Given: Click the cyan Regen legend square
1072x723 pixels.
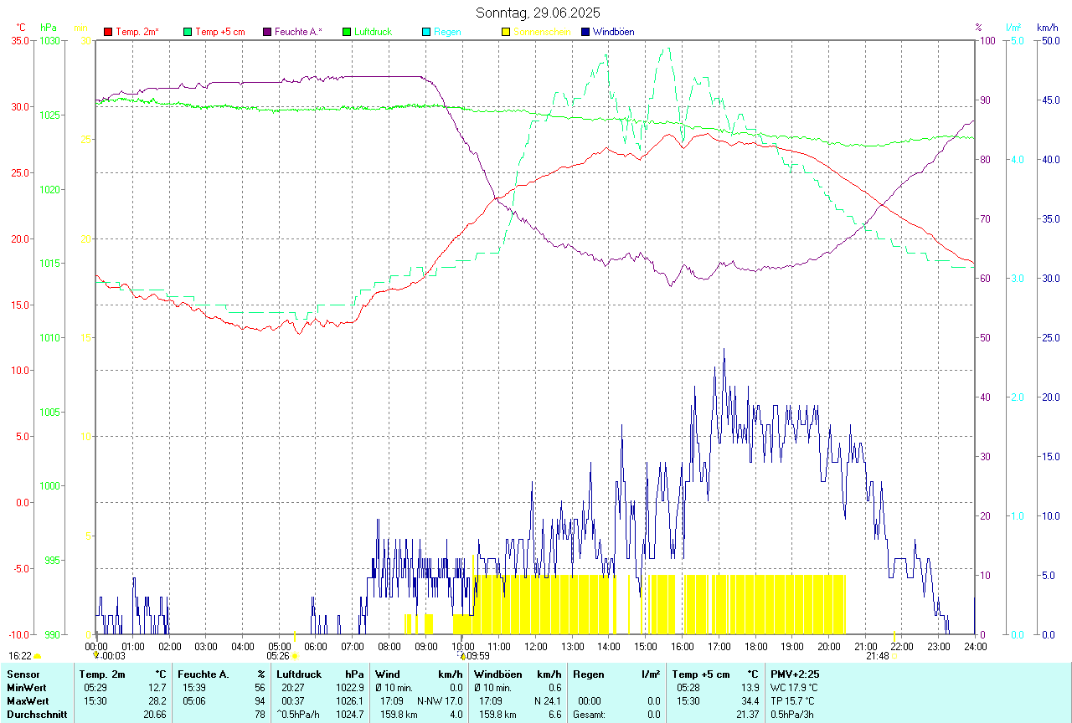Looking at the screenshot, I should tap(426, 32).
